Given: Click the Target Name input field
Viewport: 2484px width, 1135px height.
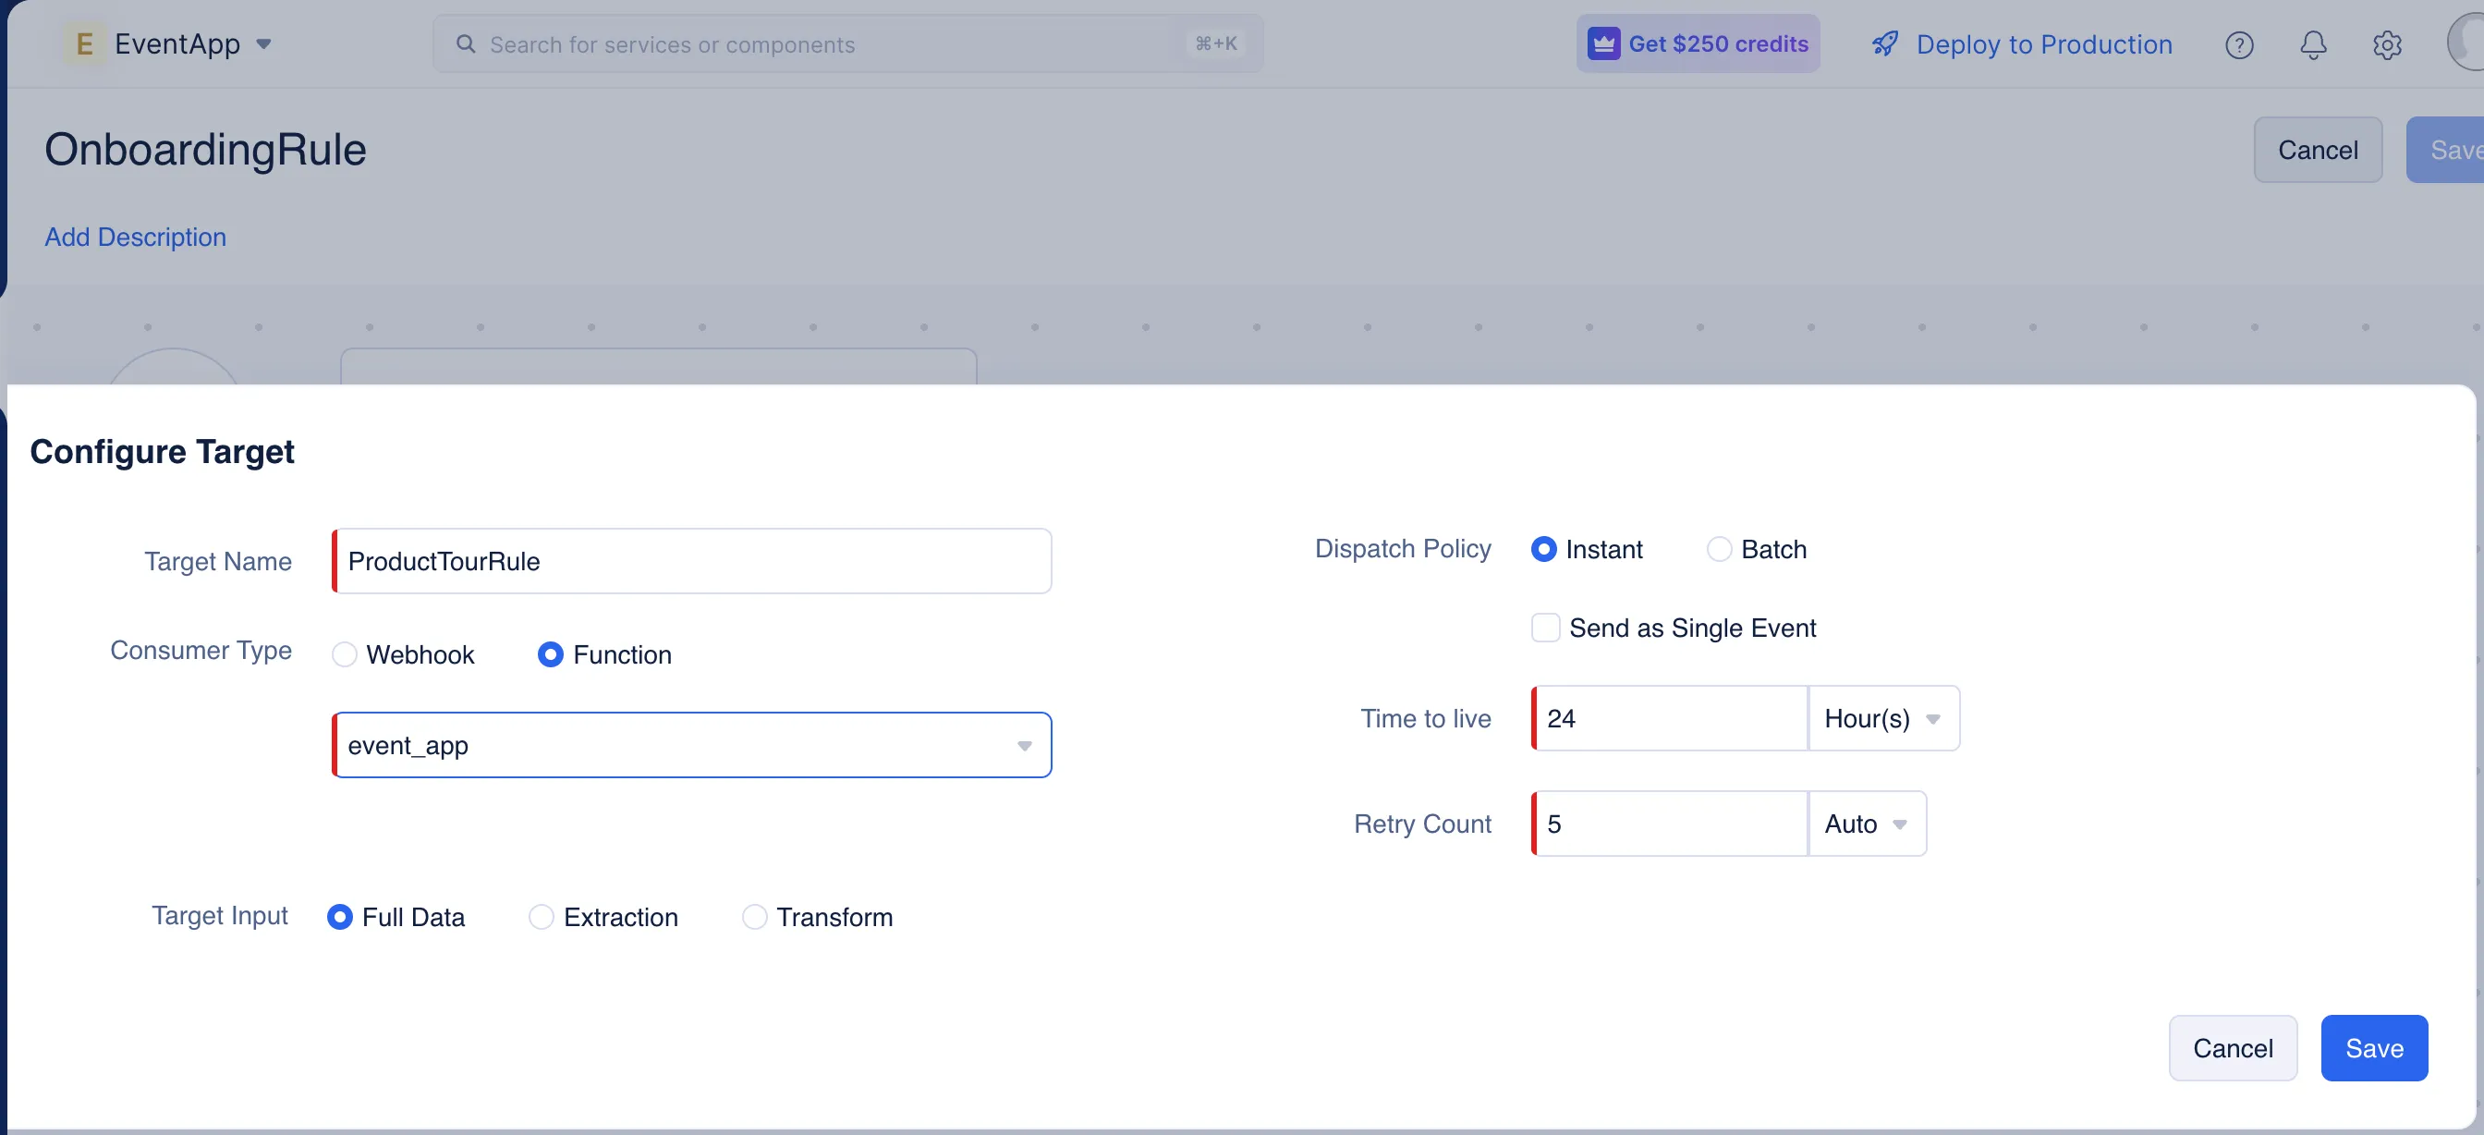Looking at the screenshot, I should [x=692, y=561].
